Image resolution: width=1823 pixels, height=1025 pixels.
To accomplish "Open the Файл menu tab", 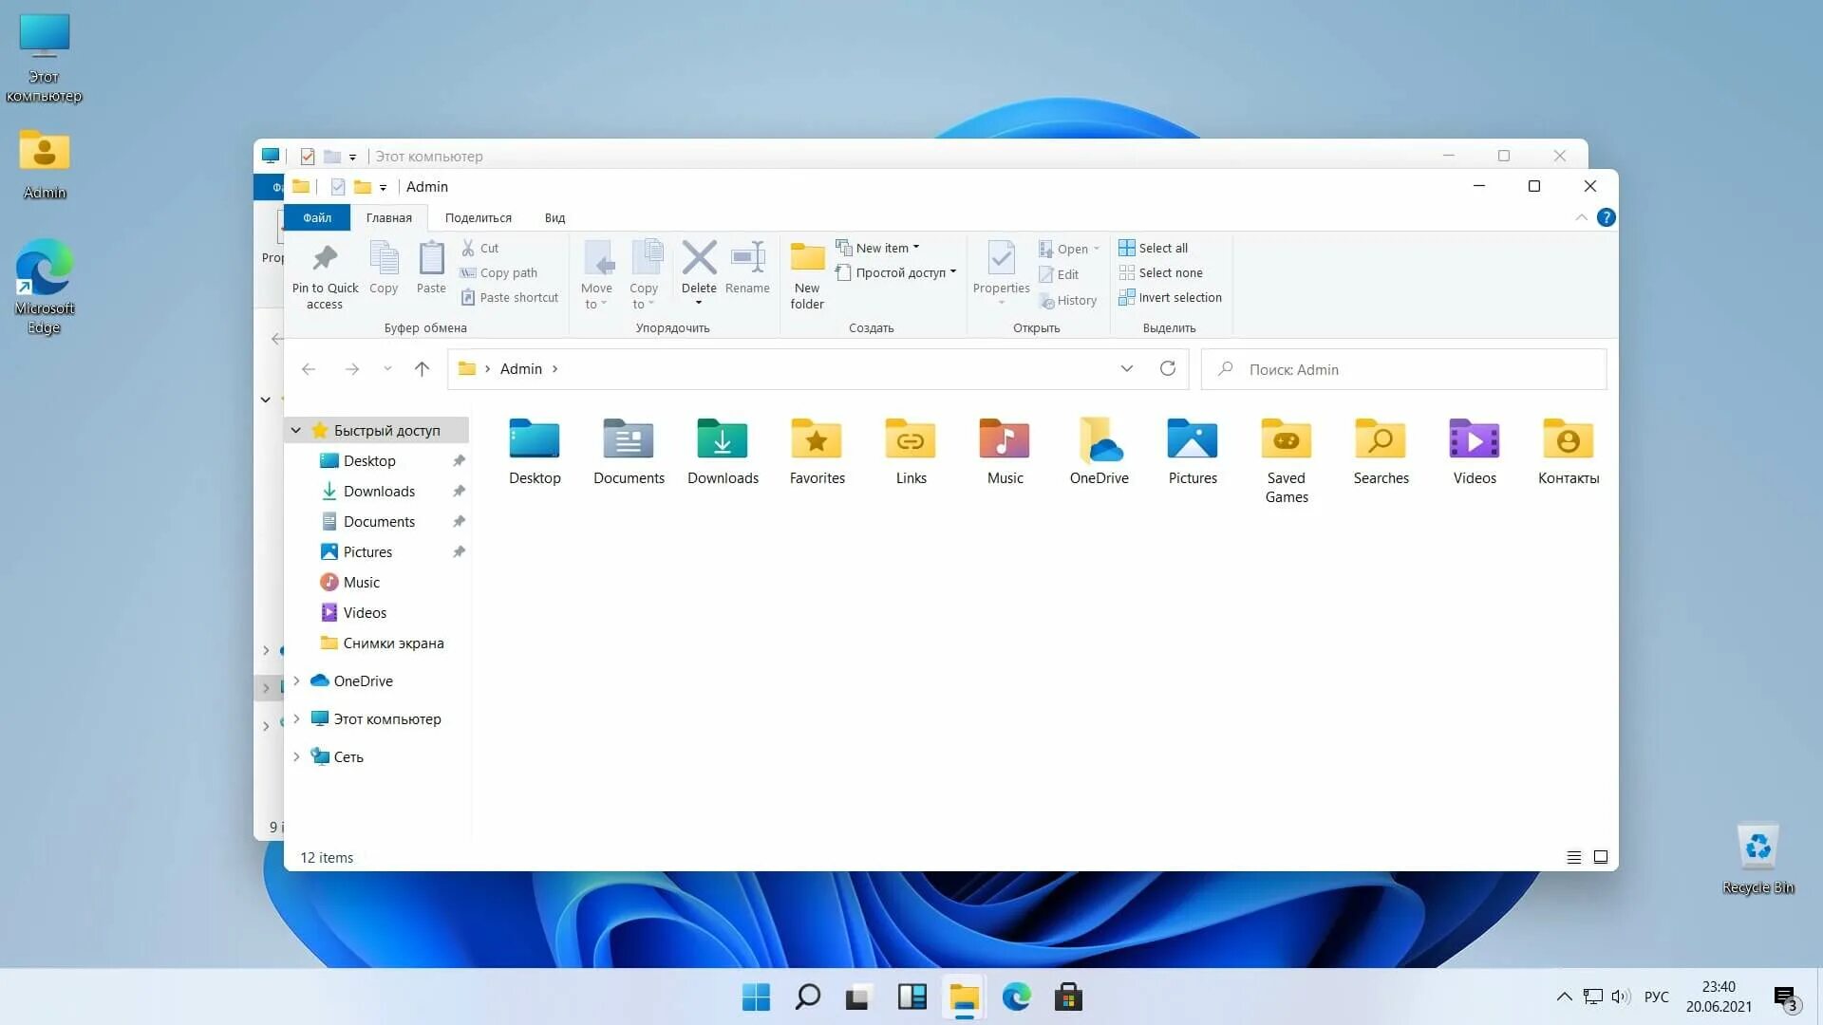I will coord(317,218).
